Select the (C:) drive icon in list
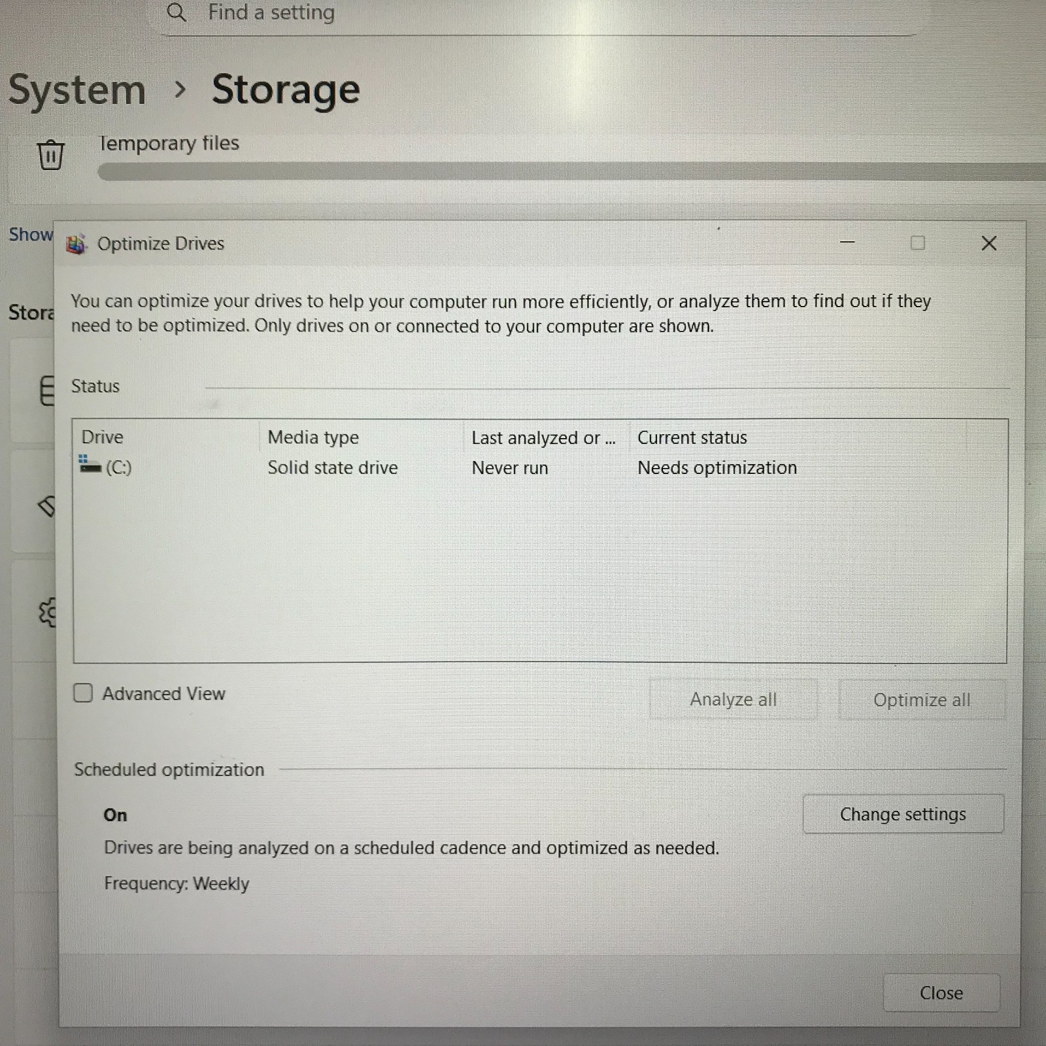The image size is (1046, 1046). point(90,465)
